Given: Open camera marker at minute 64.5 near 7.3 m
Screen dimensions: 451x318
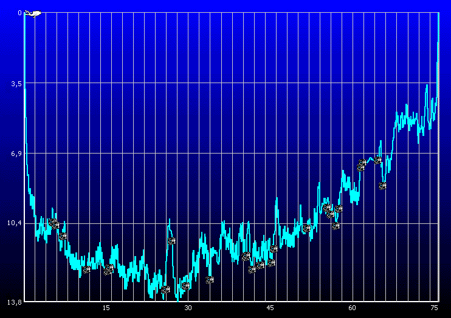Looking at the screenshot, I should point(377,160).
